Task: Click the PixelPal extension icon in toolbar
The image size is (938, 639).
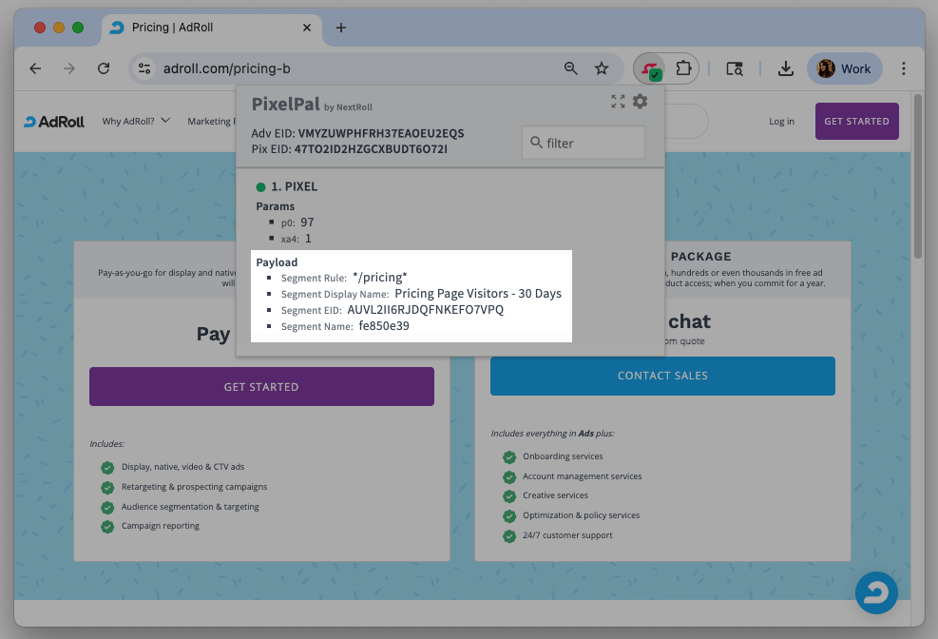Action: tap(650, 68)
